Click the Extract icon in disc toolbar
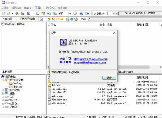This screenshot has height=118, width=162. click(67, 19)
